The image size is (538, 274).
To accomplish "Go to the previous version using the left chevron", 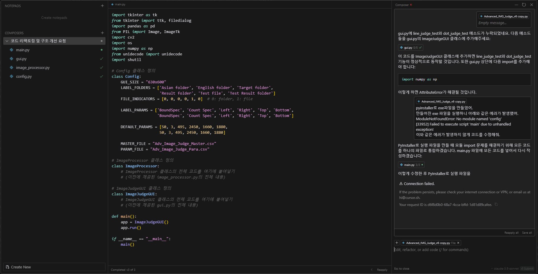I will point(372,270).
